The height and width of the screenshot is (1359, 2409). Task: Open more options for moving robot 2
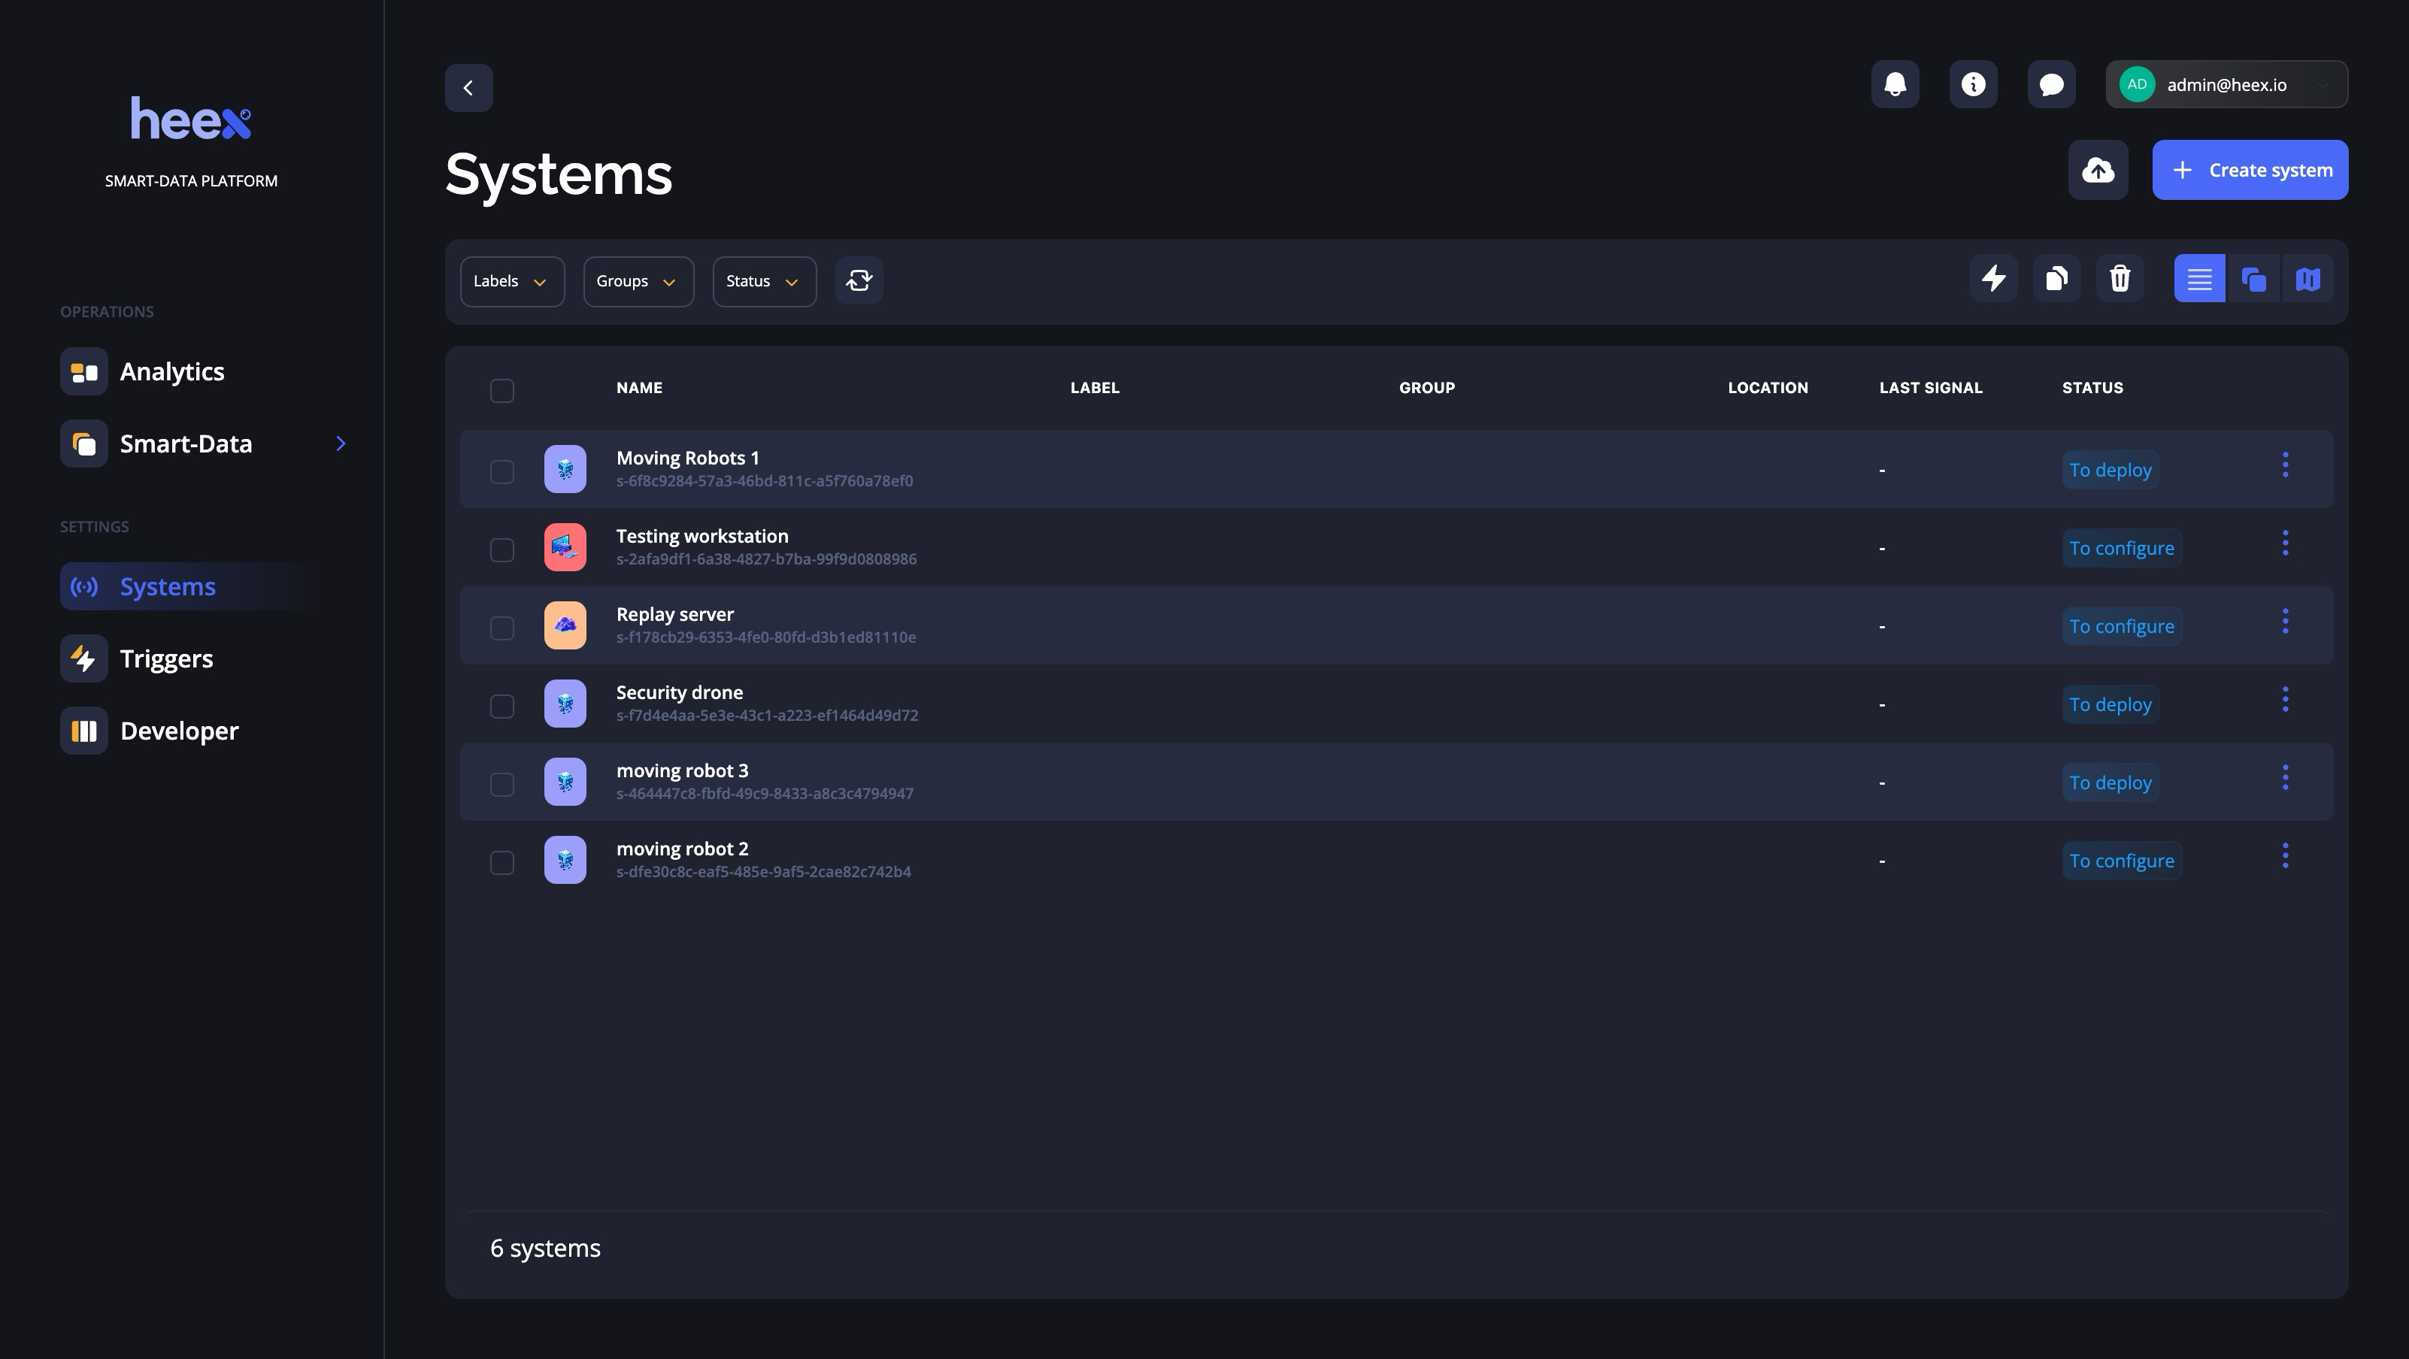point(2285,856)
